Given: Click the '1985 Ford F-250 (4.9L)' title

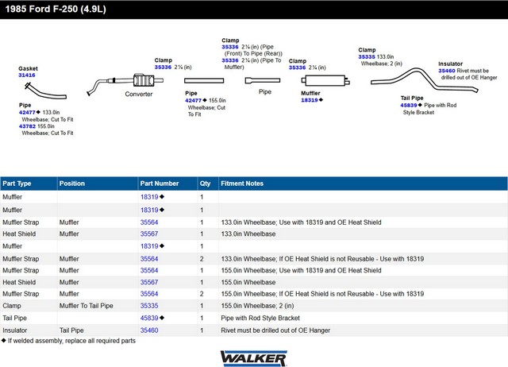Looking at the screenshot, I should 56,9.
